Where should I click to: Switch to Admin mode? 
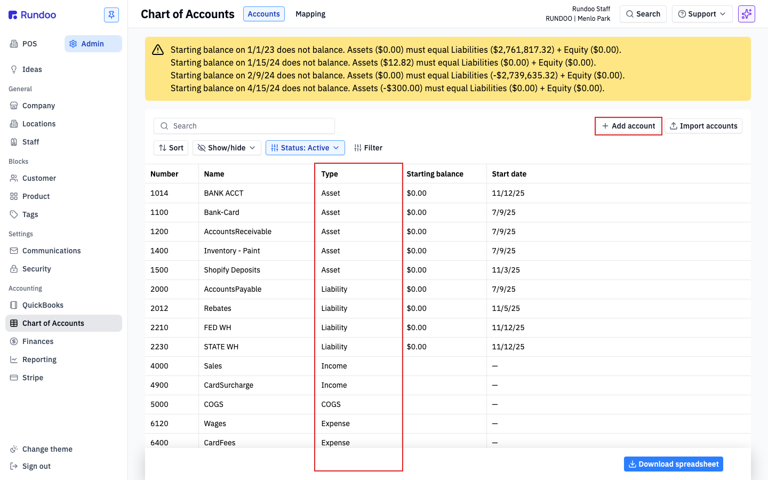[x=93, y=44]
